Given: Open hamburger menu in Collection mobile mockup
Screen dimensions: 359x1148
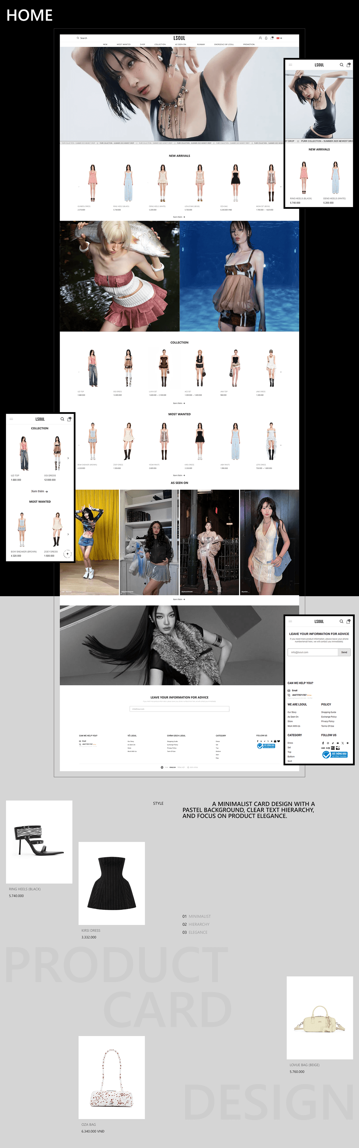Looking at the screenshot, I should (x=11, y=419).
